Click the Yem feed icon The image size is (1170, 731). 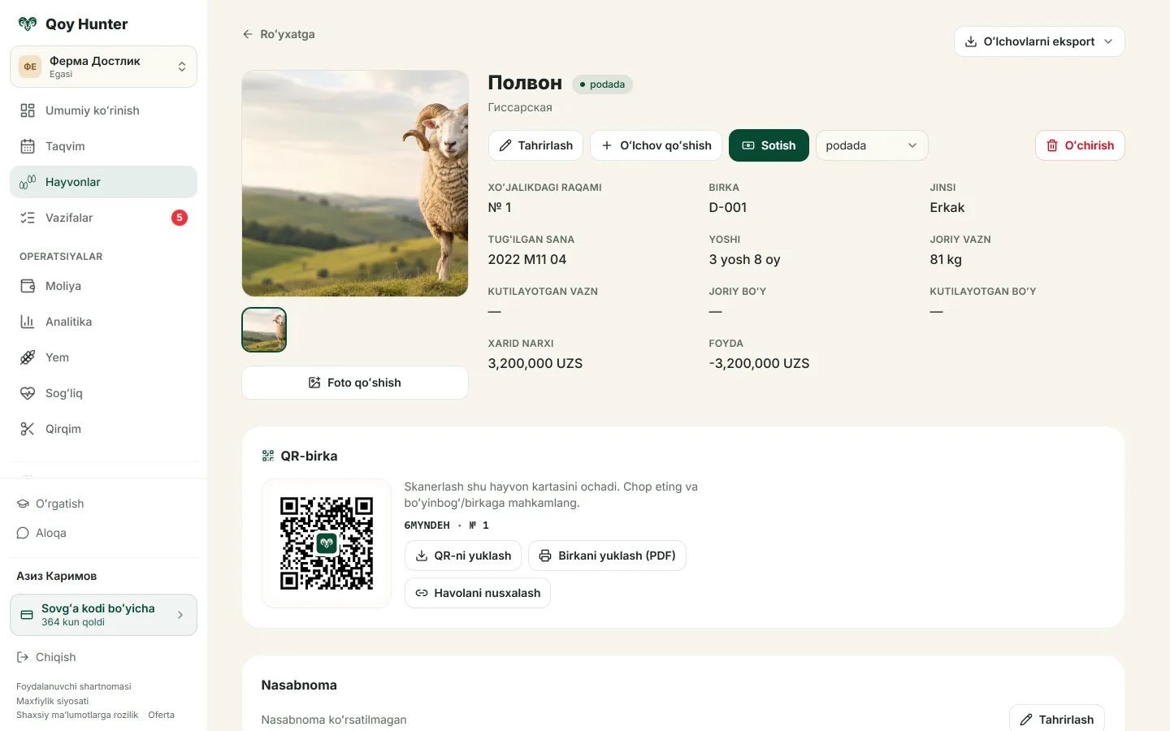28,357
